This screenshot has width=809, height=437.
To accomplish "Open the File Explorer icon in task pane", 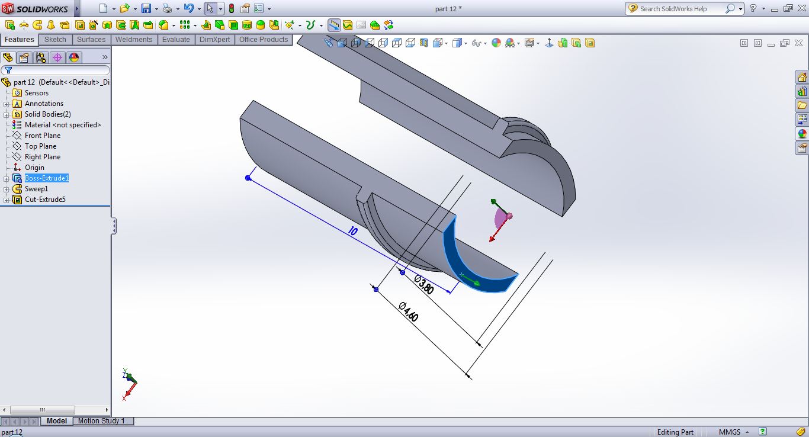I will click(802, 105).
